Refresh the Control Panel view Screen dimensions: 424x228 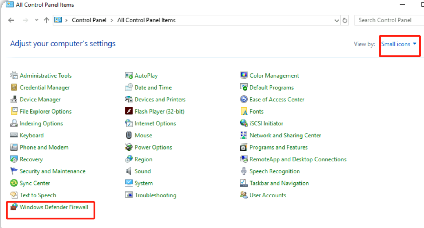[345, 21]
